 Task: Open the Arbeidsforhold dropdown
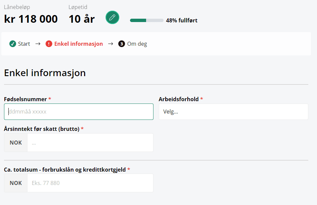[233, 112]
